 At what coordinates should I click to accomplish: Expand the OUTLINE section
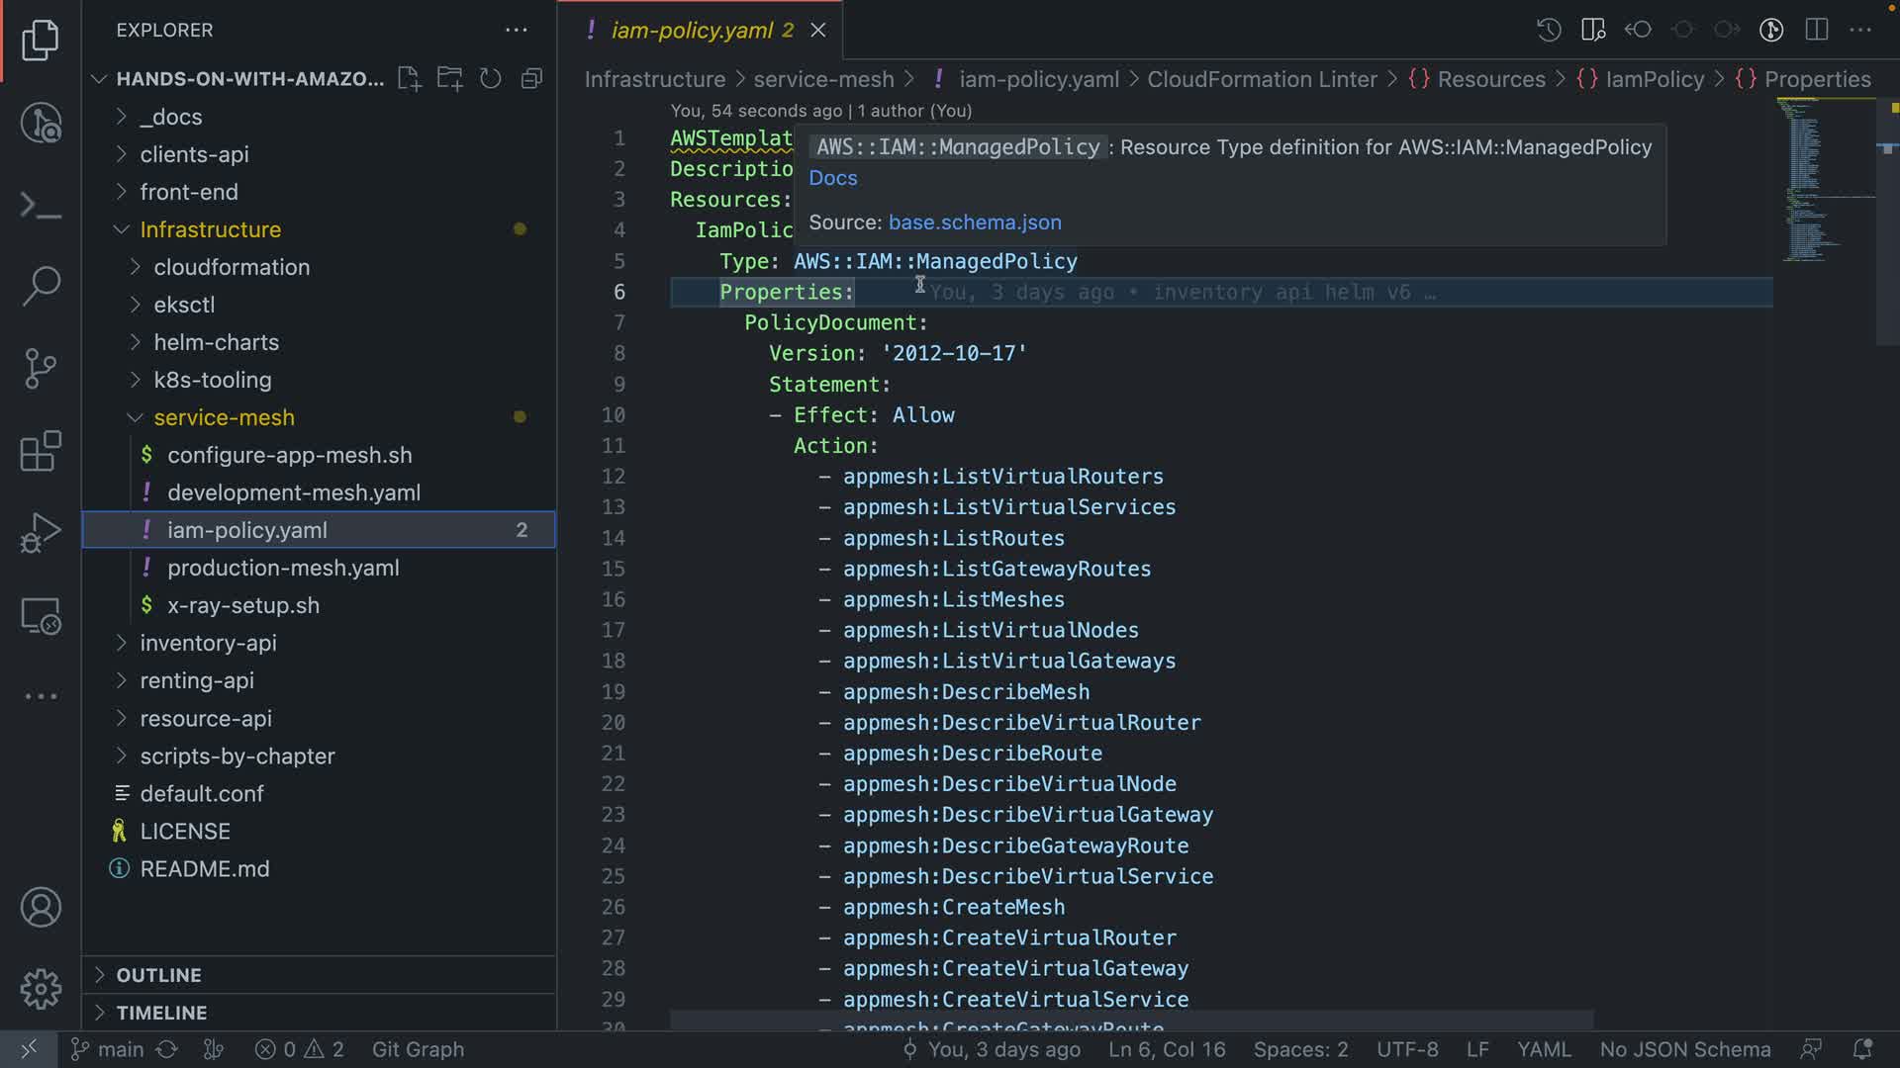pyautogui.click(x=158, y=975)
